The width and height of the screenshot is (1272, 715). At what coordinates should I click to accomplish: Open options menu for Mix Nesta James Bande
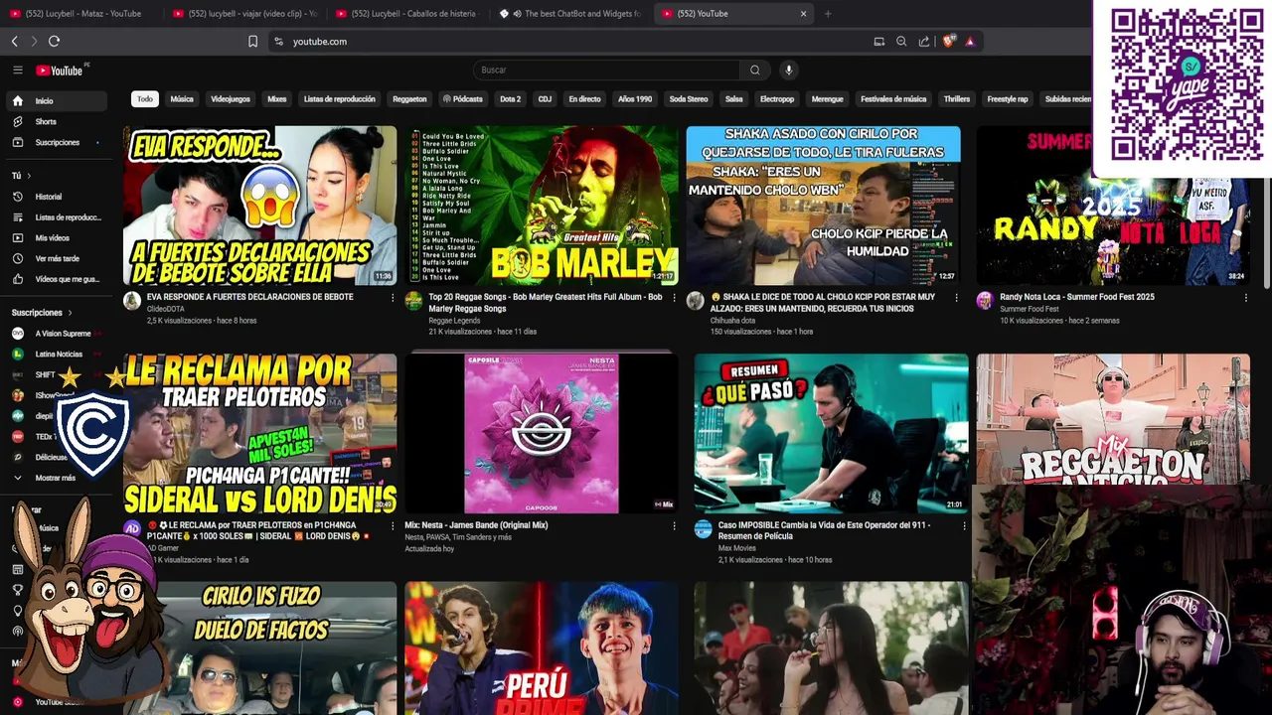click(x=674, y=526)
